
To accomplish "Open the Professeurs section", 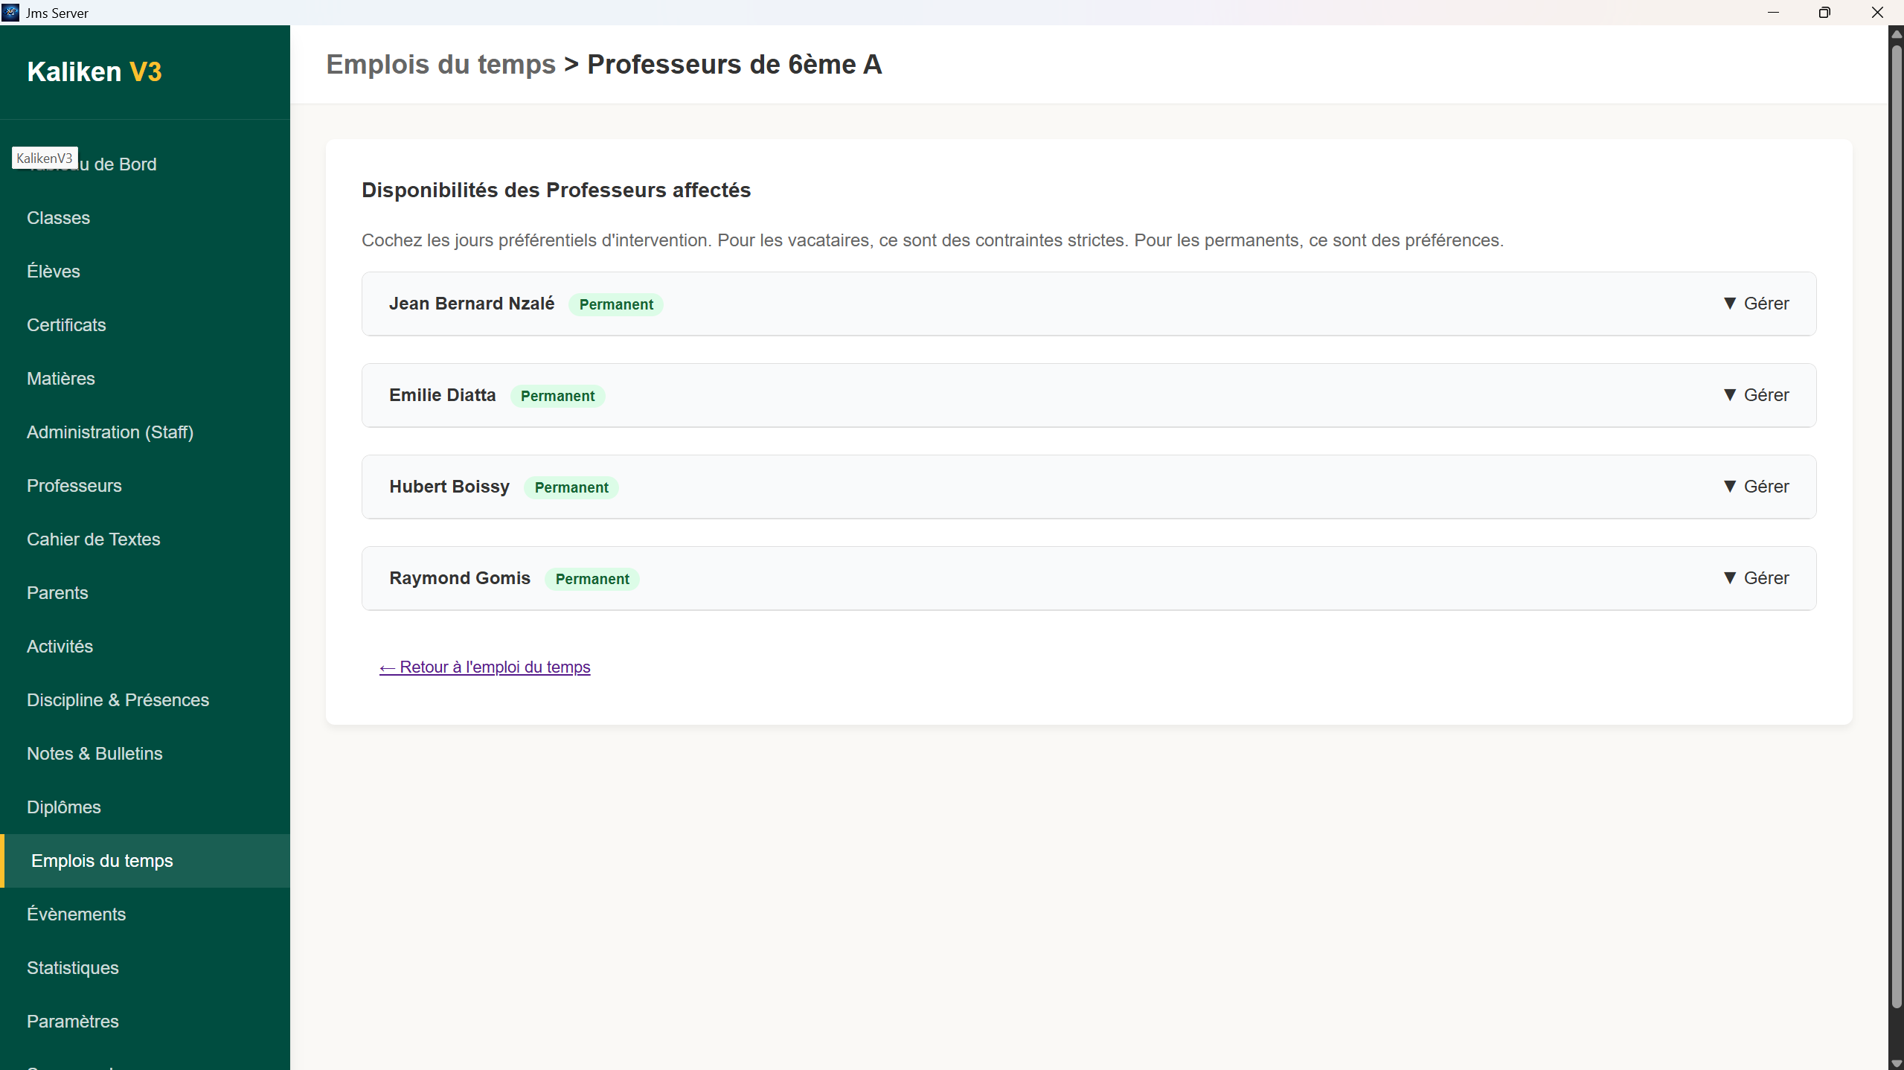I will pos(74,485).
